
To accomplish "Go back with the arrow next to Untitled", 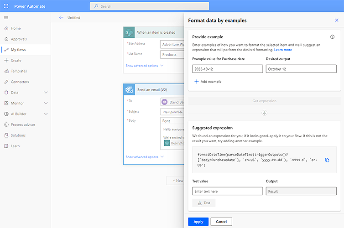I will (61, 17).
